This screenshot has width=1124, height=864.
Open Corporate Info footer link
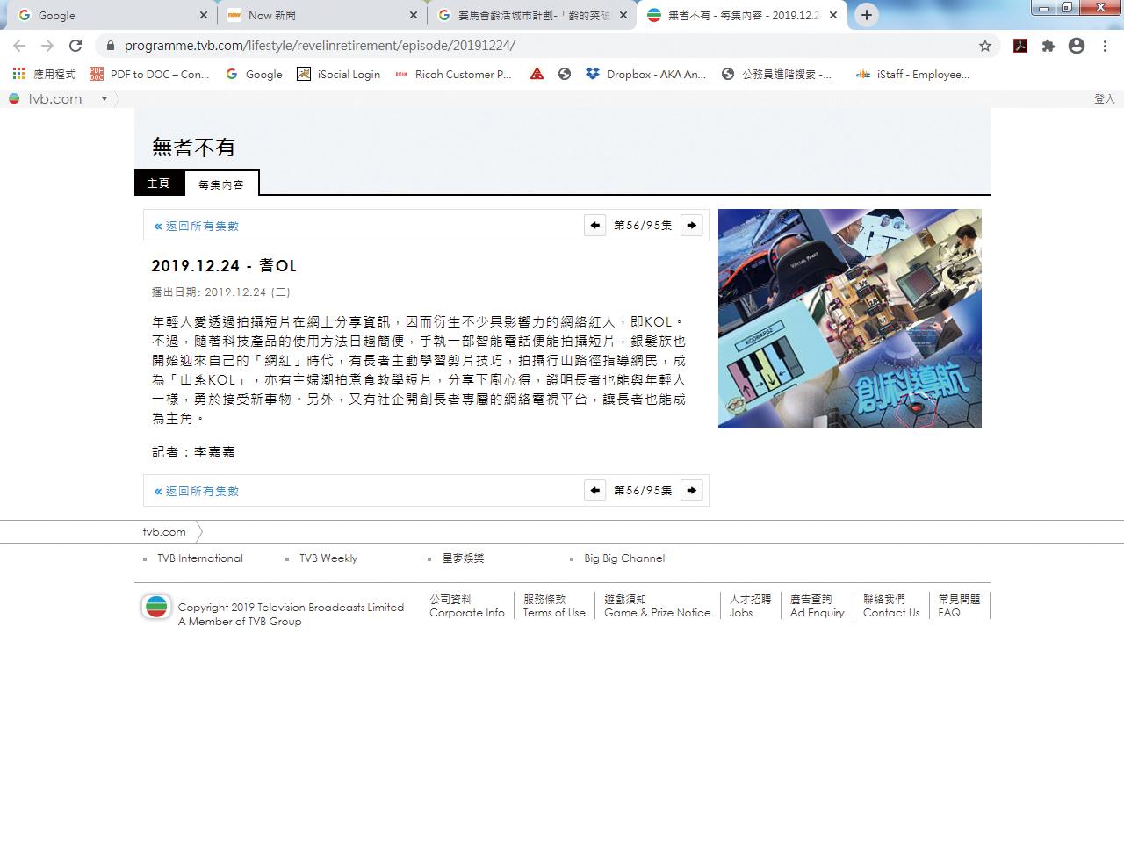[467, 606]
